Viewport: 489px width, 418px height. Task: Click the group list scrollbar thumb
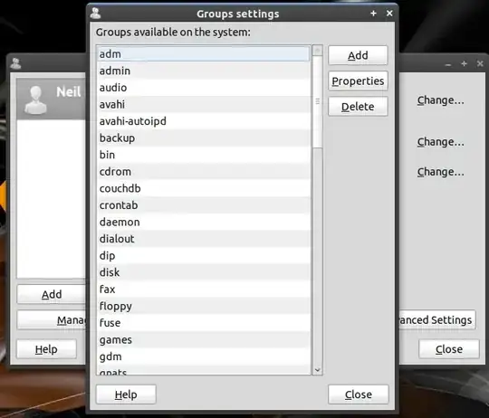click(318, 101)
